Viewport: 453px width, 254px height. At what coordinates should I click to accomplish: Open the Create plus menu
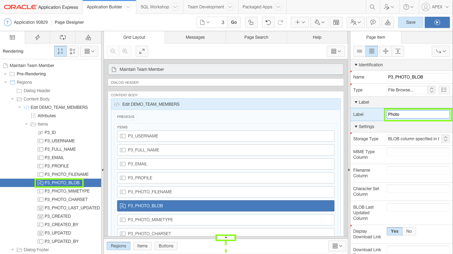(300, 22)
